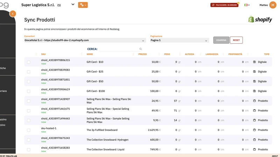280x157 pixels.
Task: Click the Prelite Lab footer link
Action: tap(11, 156)
